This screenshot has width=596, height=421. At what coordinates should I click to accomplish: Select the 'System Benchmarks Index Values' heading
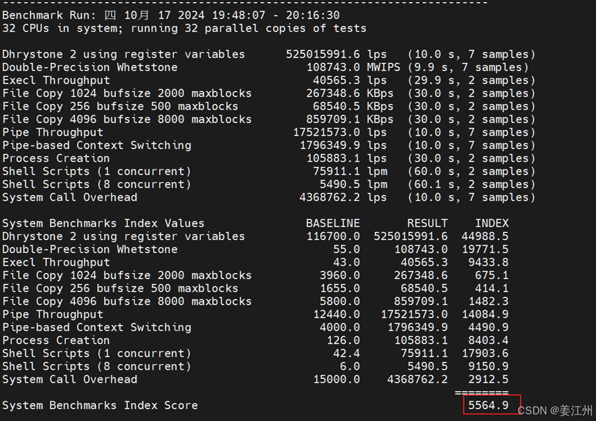pyautogui.click(x=103, y=223)
